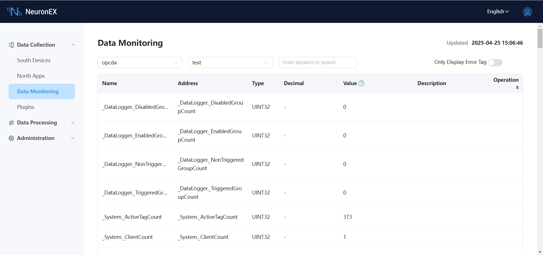This screenshot has height=255, width=543.
Task: Click the page vertical scrollbar thumb
Action: [x=540, y=38]
